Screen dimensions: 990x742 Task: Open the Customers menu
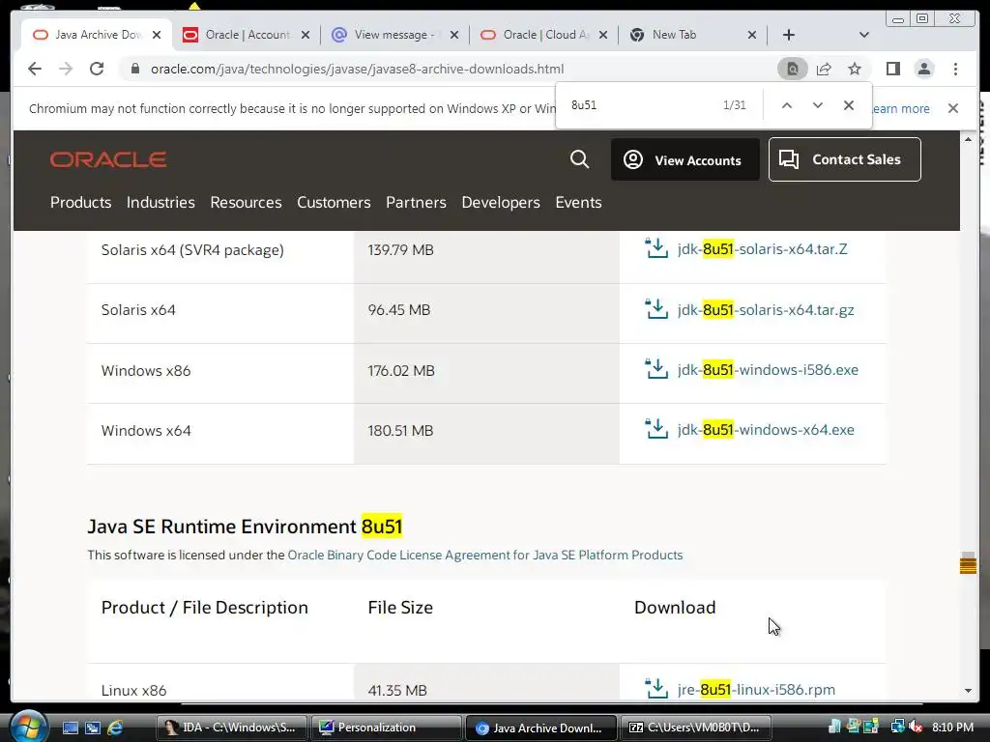tap(334, 203)
